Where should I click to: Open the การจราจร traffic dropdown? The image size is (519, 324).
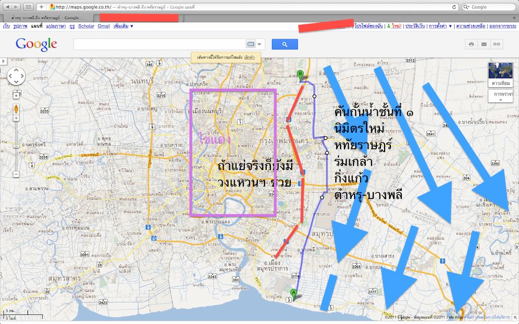pyautogui.click(x=500, y=96)
